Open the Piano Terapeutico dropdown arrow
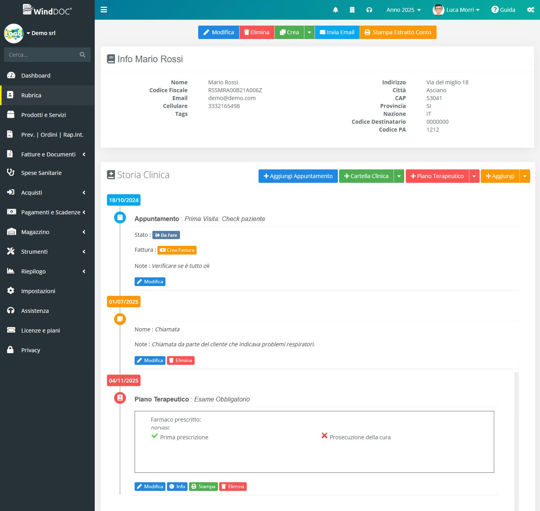This screenshot has width=540, height=511. pos(474,176)
